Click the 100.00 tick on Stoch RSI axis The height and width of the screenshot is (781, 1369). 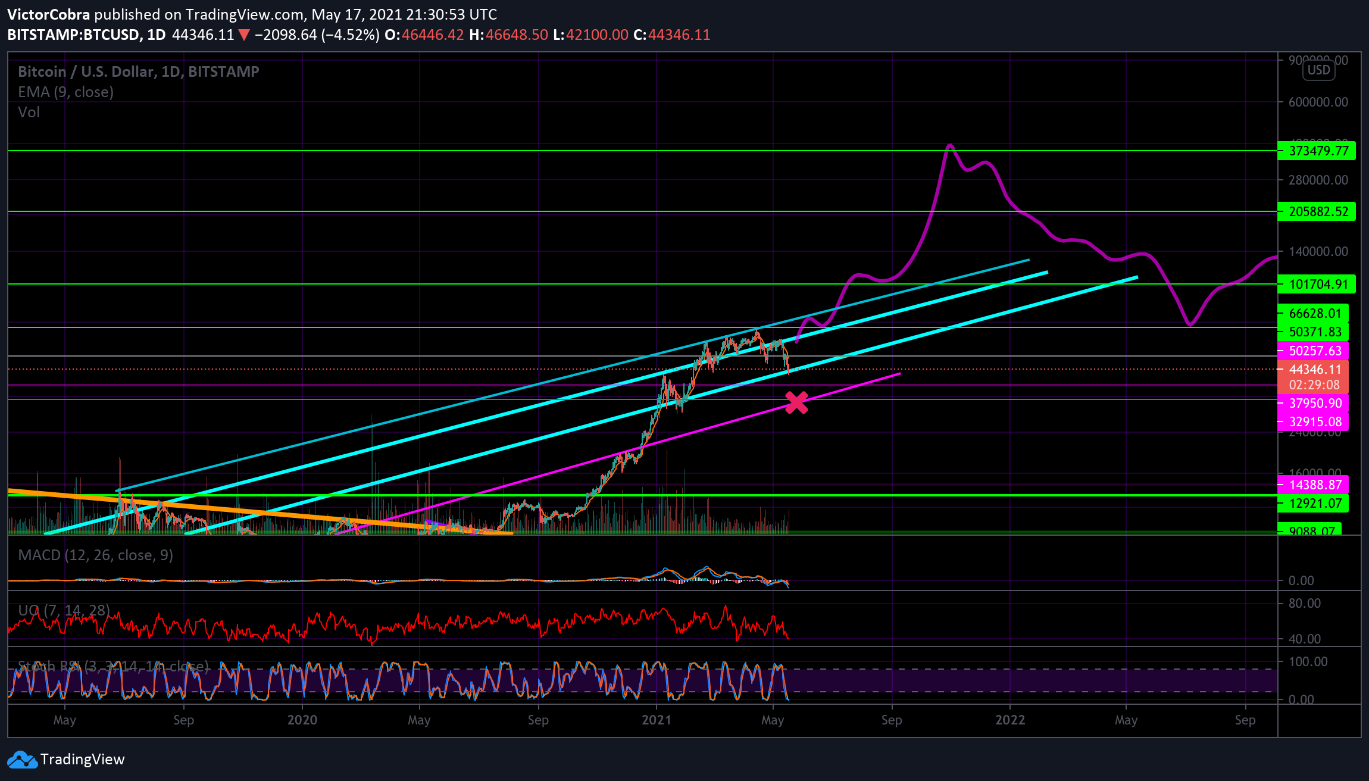tap(1308, 661)
